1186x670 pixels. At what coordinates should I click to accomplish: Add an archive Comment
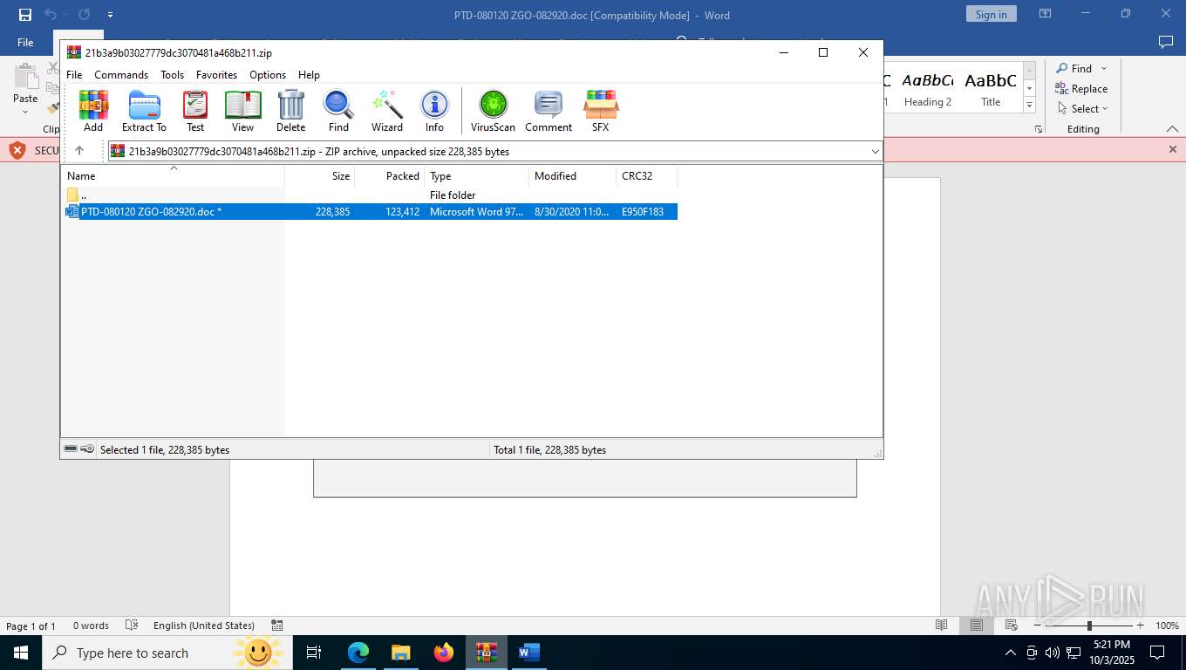pos(549,111)
